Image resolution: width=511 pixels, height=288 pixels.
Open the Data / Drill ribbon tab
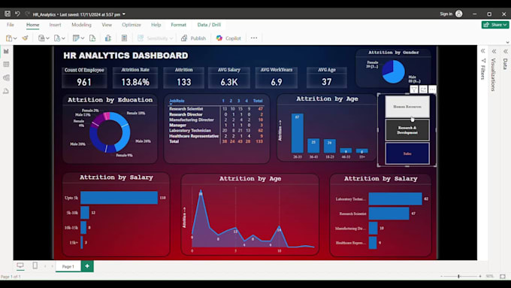[209, 25]
